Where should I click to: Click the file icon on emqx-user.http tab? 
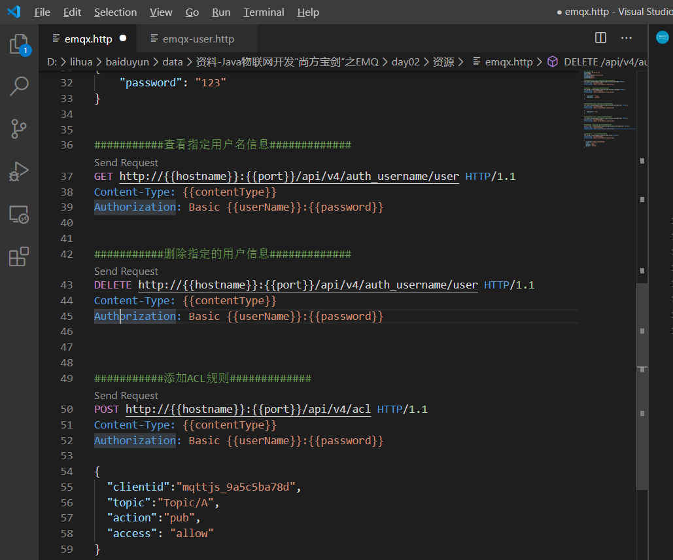(x=154, y=39)
